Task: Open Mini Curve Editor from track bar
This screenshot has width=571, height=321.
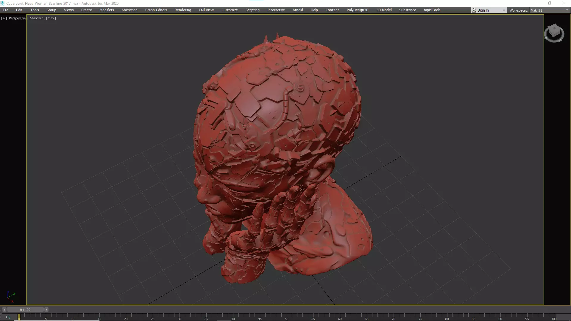Action: point(8,317)
